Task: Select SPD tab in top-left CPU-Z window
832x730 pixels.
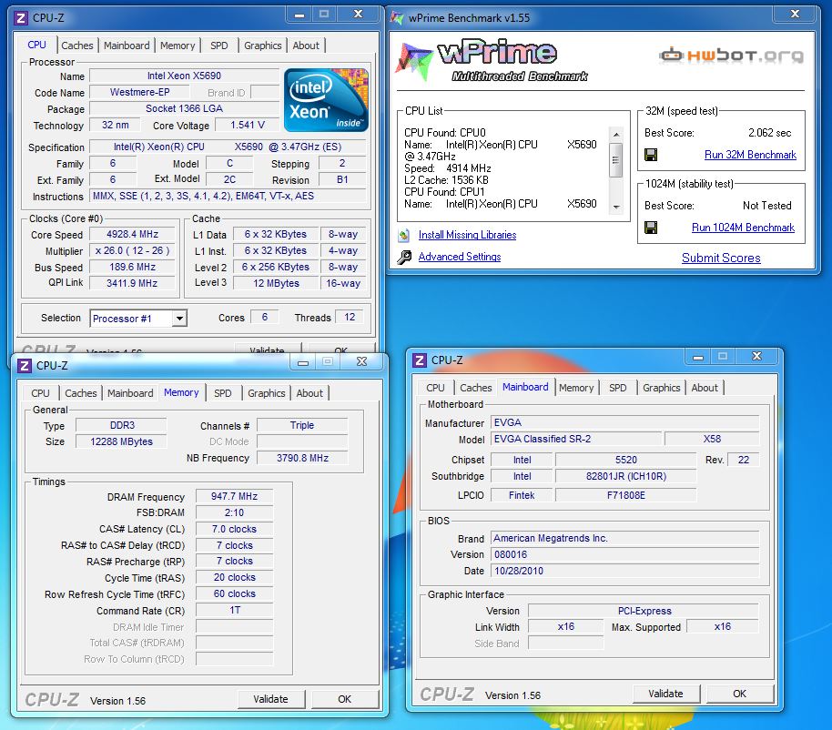Action: pos(219,46)
